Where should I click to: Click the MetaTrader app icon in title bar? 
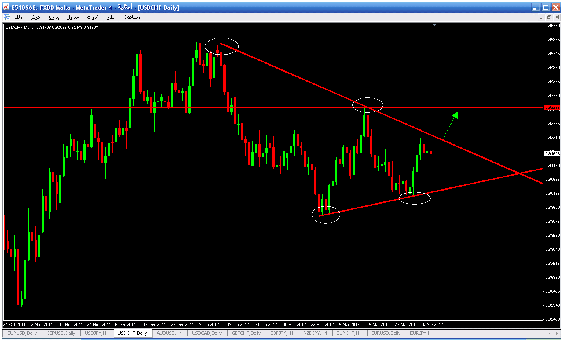[x=6, y=7]
